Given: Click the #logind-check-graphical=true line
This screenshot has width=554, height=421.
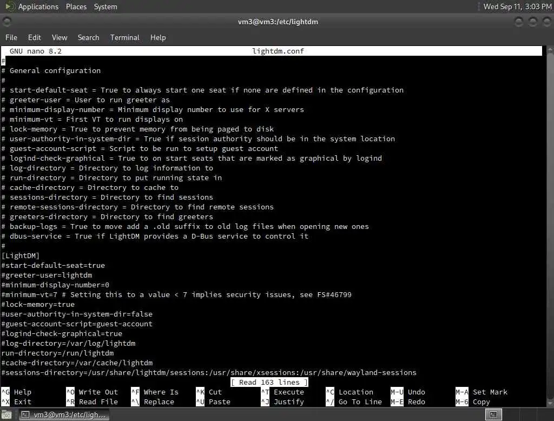Looking at the screenshot, I should (62, 334).
